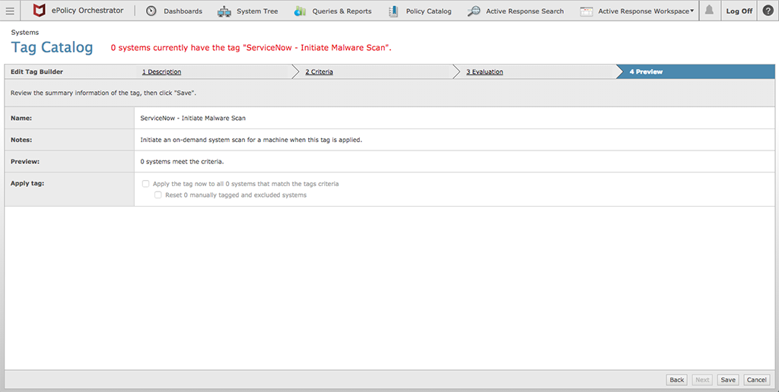779x392 pixels.
Task: Click the Notes description text
Action: pyautogui.click(x=251, y=140)
